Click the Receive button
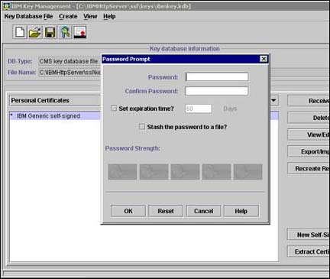330x279 pixels. [x=309, y=101]
